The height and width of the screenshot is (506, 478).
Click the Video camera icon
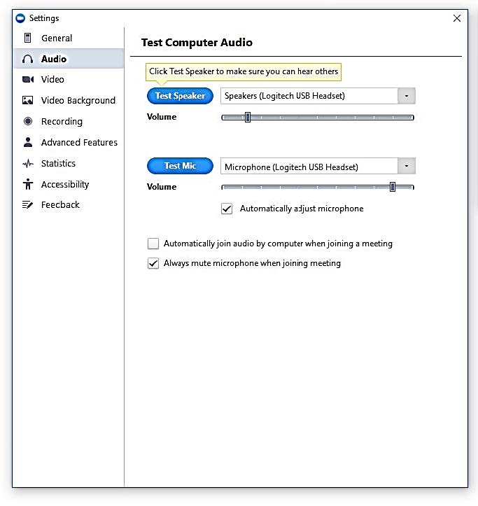pyautogui.click(x=28, y=80)
